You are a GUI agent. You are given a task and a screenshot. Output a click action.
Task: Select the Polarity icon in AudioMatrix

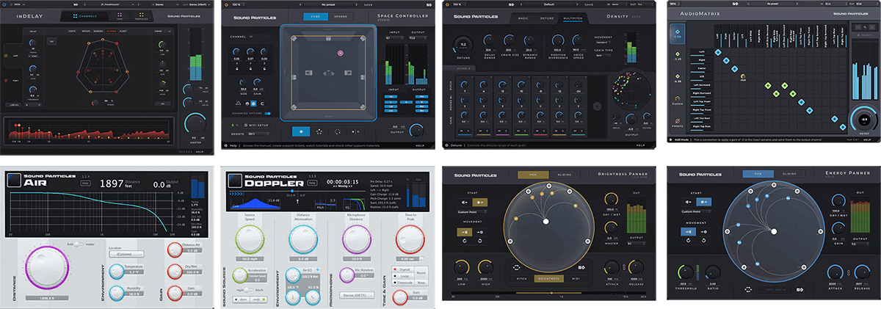tap(677, 123)
